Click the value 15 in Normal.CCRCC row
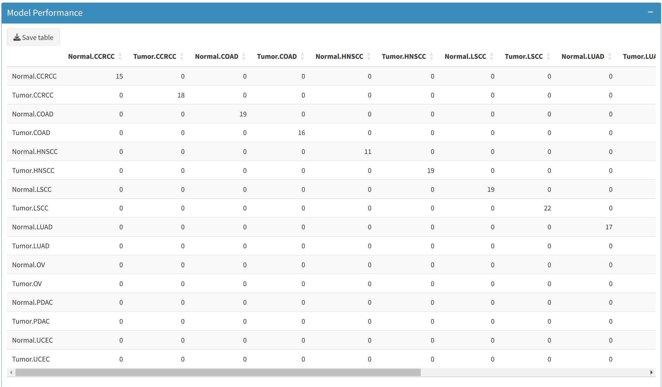Viewport: 662px width, 387px height. tap(119, 76)
